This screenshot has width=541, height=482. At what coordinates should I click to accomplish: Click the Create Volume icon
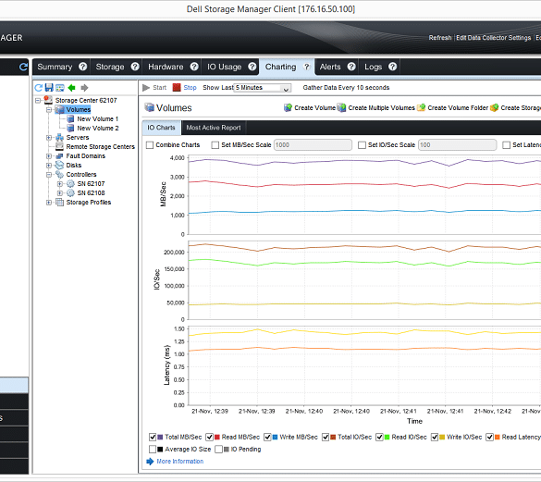tap(289, 107)
